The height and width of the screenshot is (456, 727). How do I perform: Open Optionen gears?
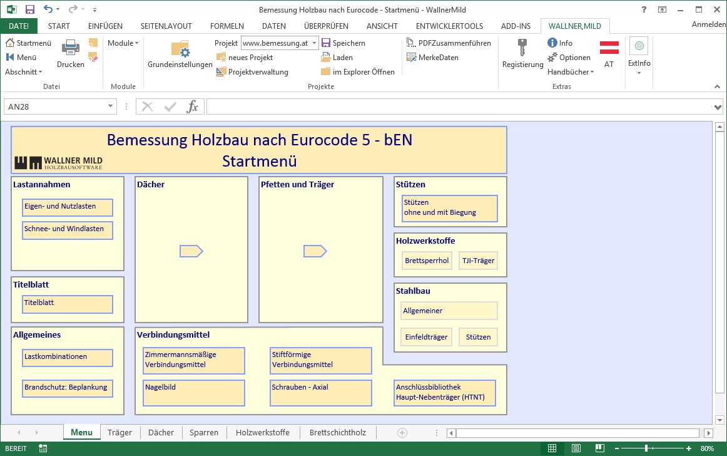pos(569,58)
